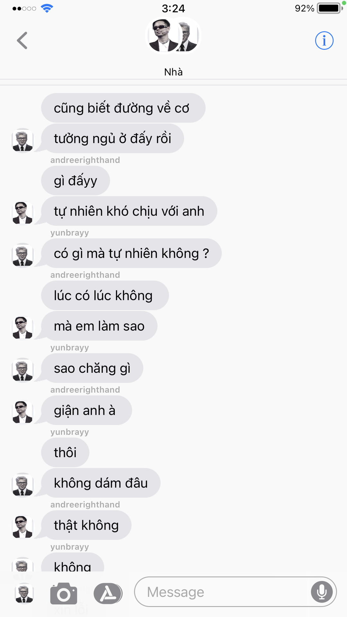
Task: Select the message "không dám đâu"
Action: [x=101, y=483]
